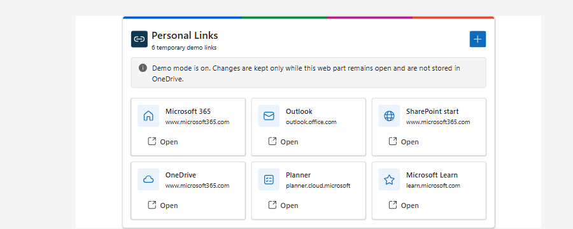Click the Personal Links chain icon

pos(139,39)
